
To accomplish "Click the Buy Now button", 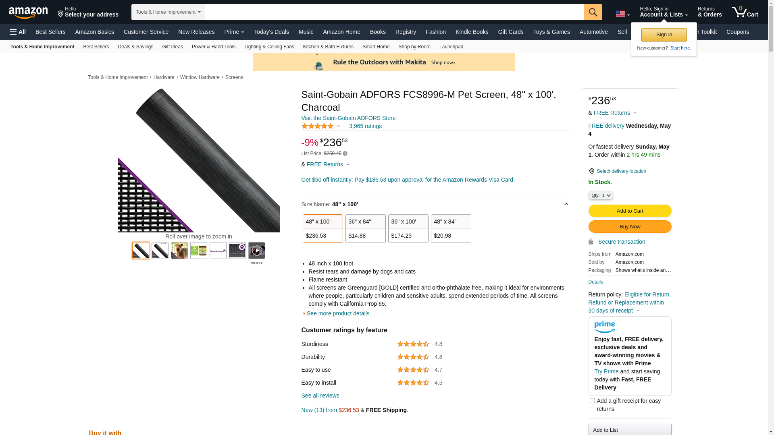I will [x=630, y=226].
